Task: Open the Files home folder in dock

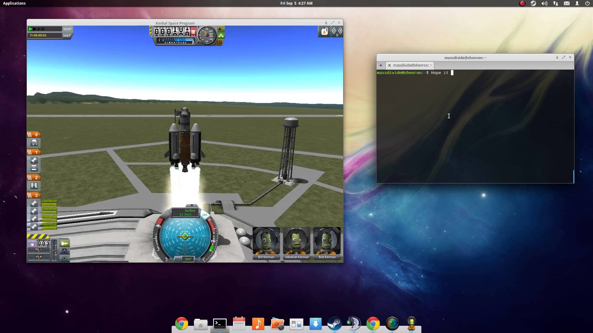Action: [200, 324]
